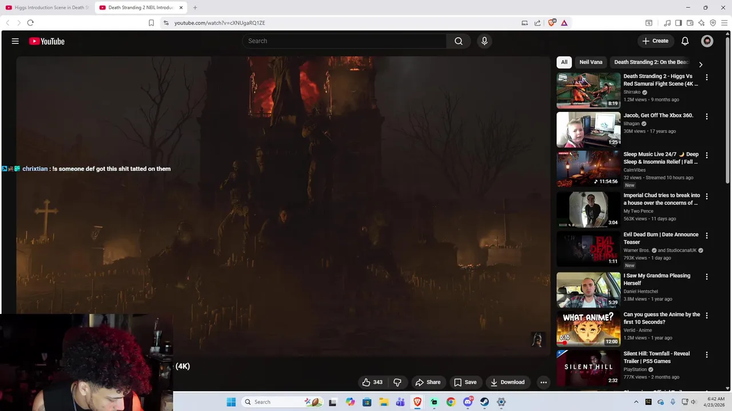Open YouTube notifications bell
The height and width of the screenshot is (411, 732).
(685, 41)
